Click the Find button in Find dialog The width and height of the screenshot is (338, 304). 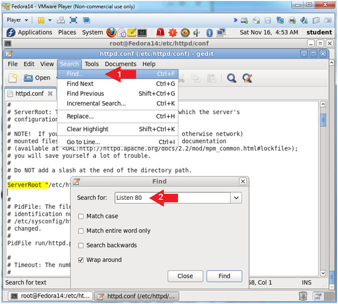224,276
